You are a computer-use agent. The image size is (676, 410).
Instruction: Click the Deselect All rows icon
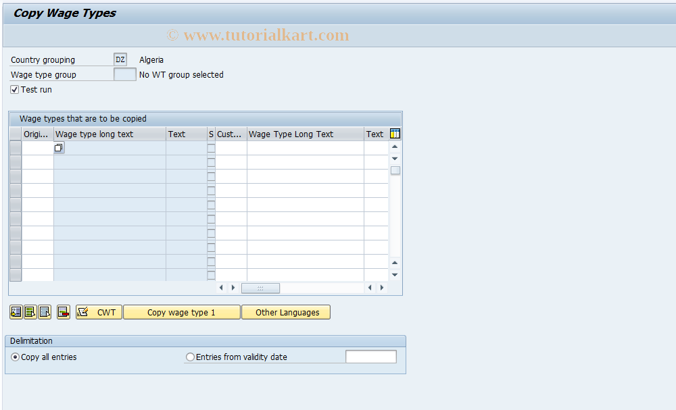45,312
